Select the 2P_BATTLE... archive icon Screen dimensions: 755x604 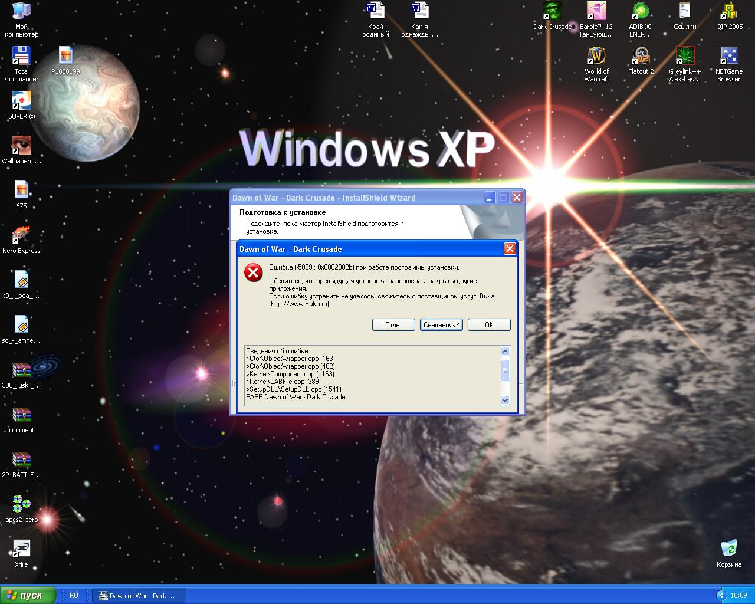(21, 459)
